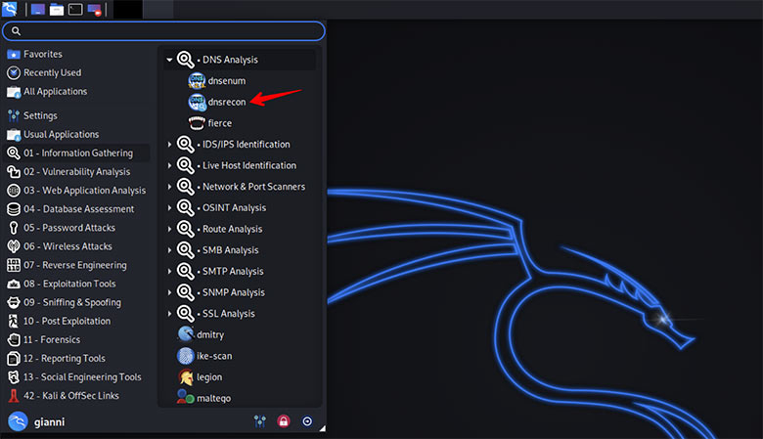The image size is (763, 439).
Task: Click the 05 - Password Attacks key icon
Action: [x=13, y=228]
